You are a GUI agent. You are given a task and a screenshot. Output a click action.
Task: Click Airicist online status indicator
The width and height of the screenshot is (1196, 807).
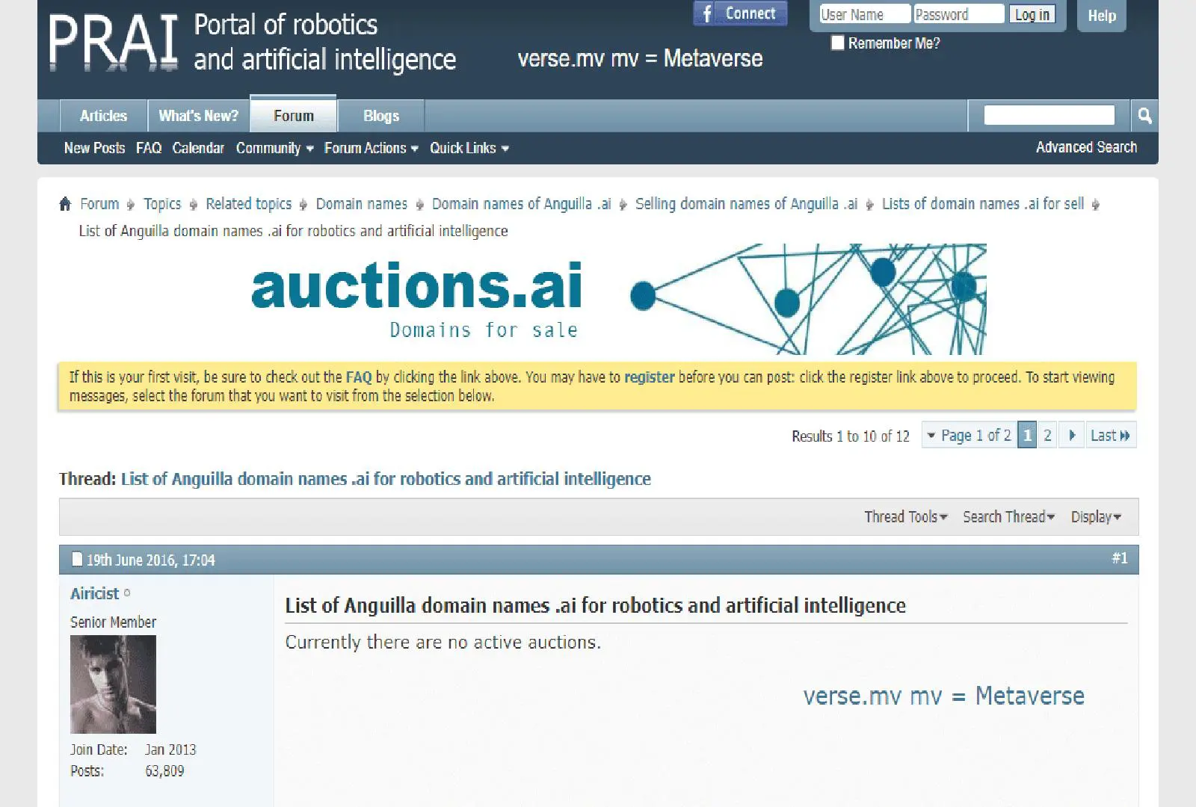pos(127,593)
